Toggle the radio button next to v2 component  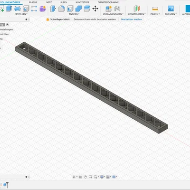point(7,25)
